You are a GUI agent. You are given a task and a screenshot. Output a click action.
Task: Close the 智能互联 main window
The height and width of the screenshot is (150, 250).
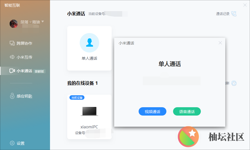click(245, 5)
